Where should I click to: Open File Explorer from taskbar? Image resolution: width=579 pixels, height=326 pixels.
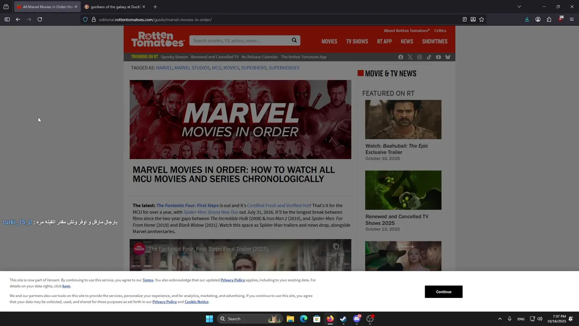point(290,319)
